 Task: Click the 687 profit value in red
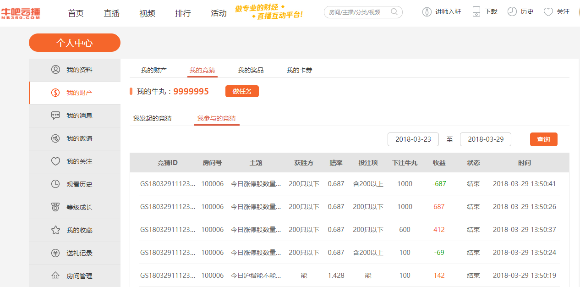tap(439, 207)
